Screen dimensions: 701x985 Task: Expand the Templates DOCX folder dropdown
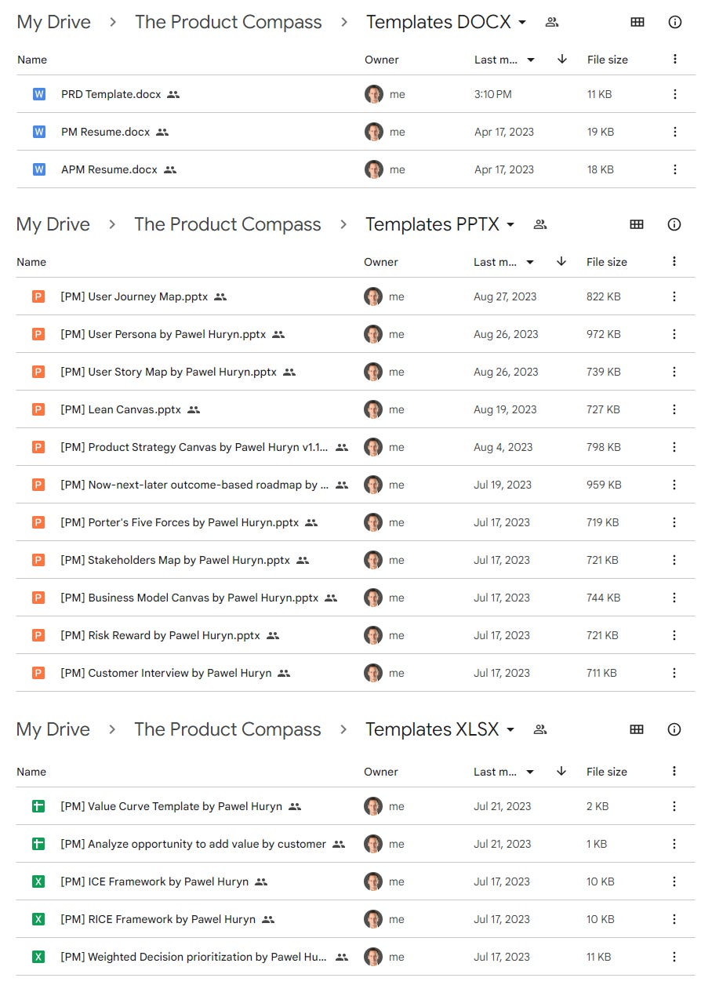(523, 23)
